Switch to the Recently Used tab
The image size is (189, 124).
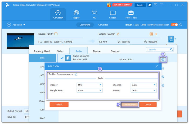[x=42, y=51]
